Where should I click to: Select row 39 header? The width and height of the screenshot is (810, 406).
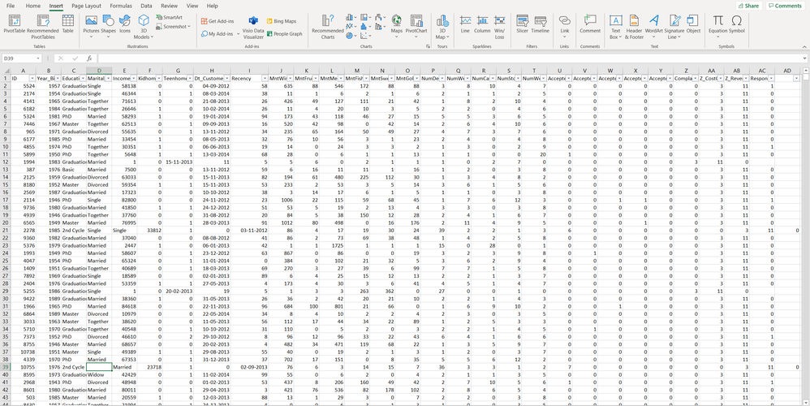click(5, 367)
